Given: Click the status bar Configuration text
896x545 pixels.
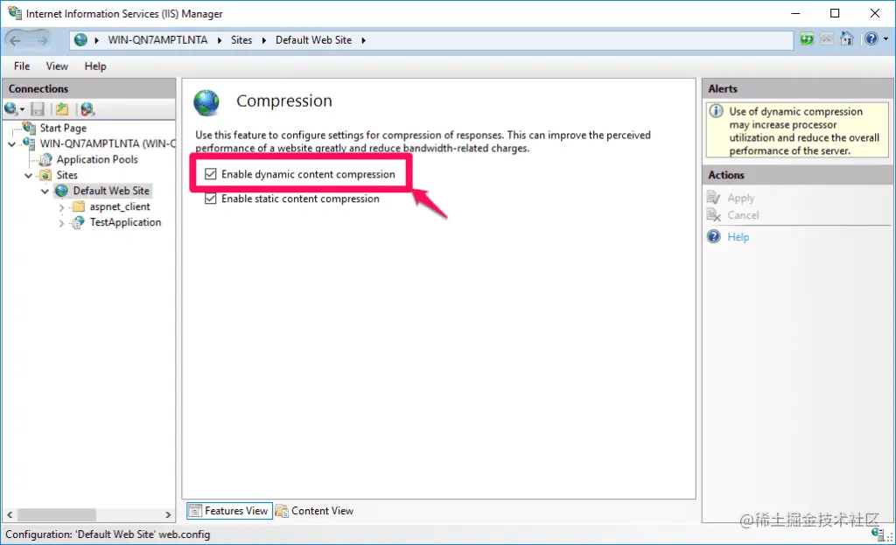Looking at the screenshot, I should (x=108, y=535).
